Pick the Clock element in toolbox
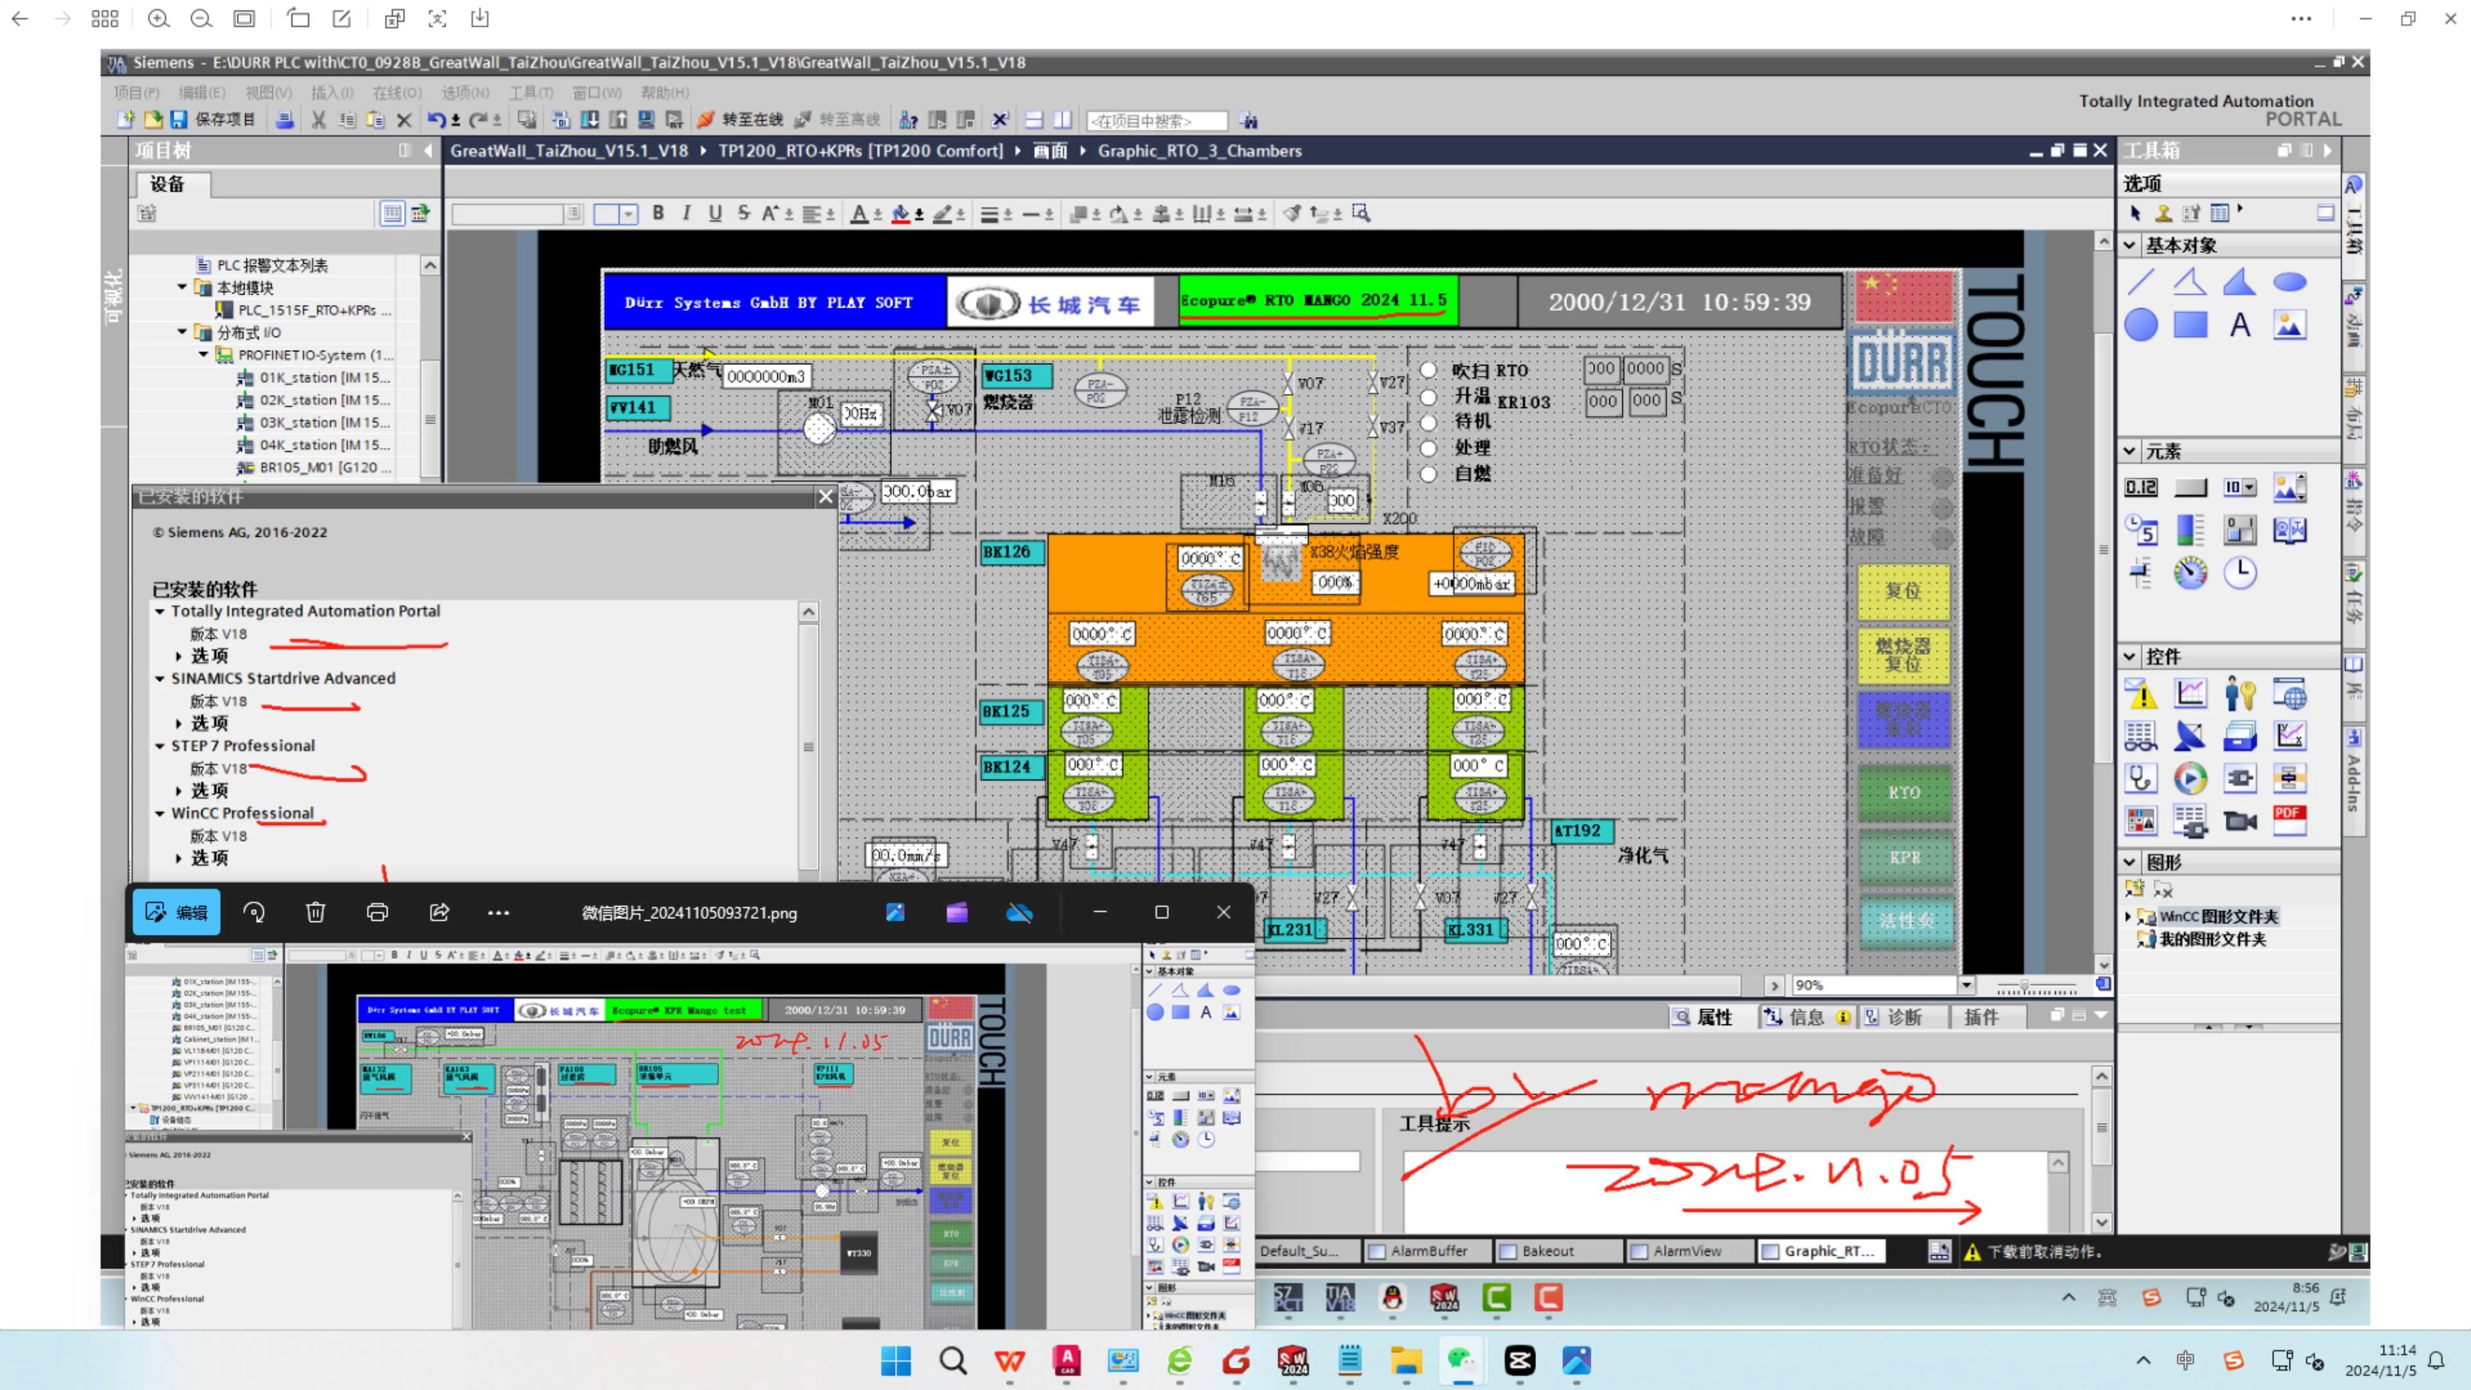This screenshot has height=1390, width=2471. tap(2240, 573)
